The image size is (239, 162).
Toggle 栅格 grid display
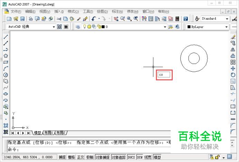(71, 157)
